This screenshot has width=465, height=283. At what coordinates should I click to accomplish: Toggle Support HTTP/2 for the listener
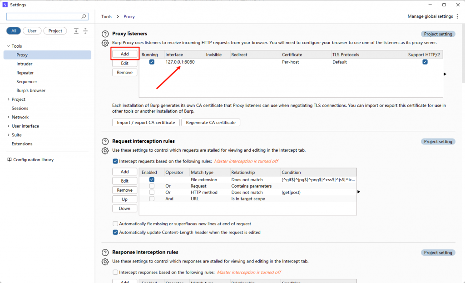point(425,62)
